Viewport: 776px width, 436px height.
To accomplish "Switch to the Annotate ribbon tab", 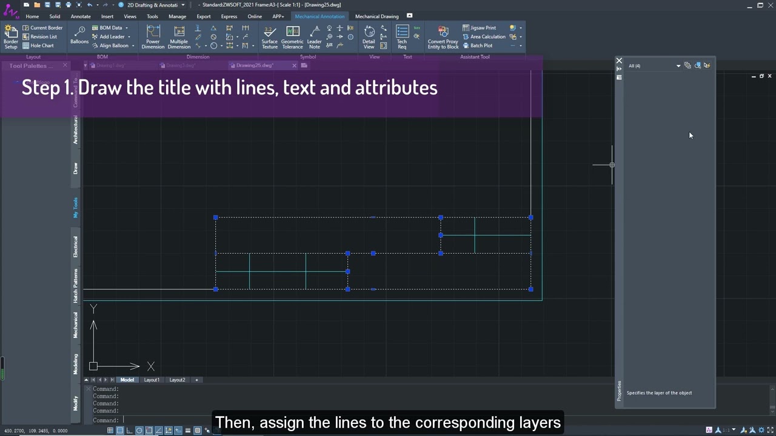I will click(x=81, y=16).
